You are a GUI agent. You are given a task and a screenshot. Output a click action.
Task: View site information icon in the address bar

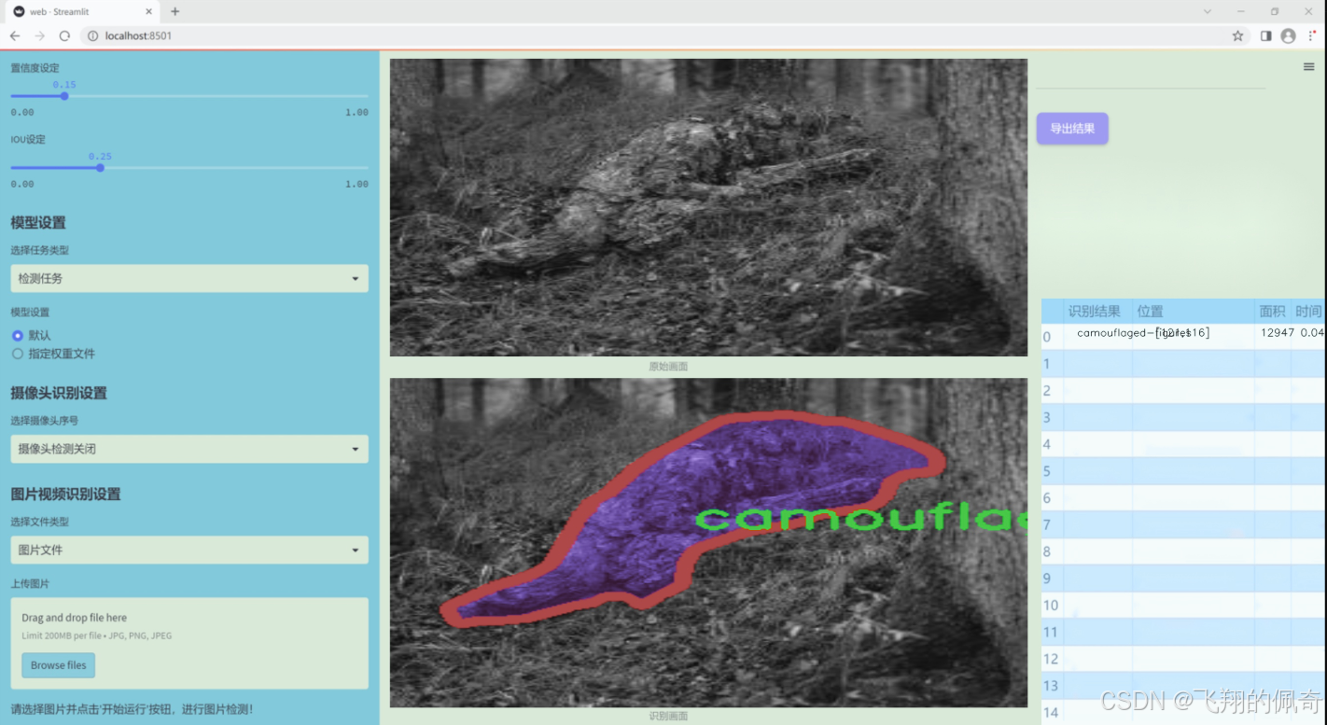coord(91,35)
